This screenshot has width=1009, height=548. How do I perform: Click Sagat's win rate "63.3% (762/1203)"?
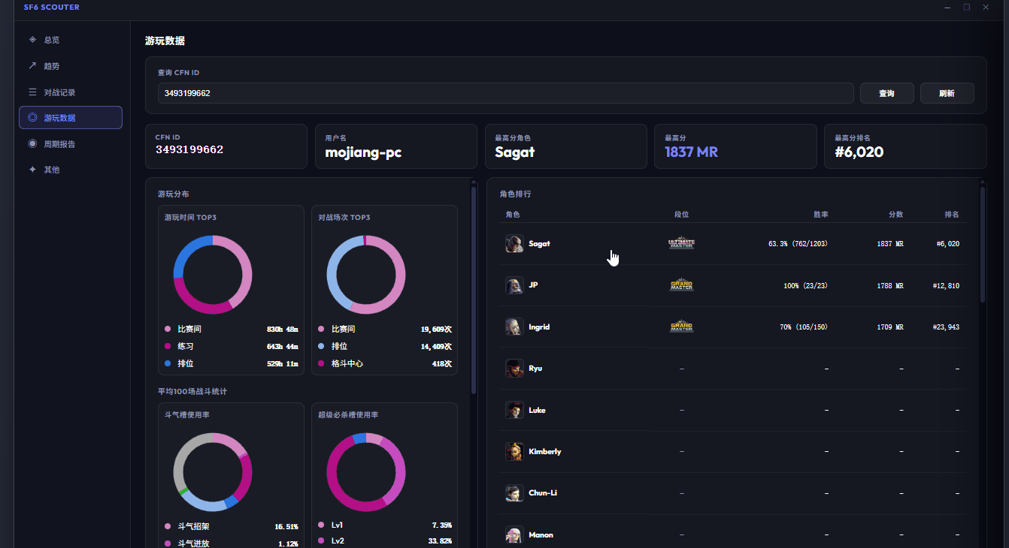[x=798, y=244]
